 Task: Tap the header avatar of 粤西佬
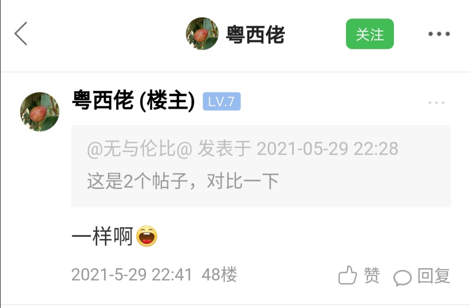click(202, 34)
